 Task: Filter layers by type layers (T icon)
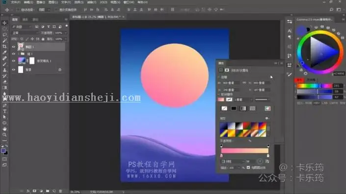tap(48, 26)
